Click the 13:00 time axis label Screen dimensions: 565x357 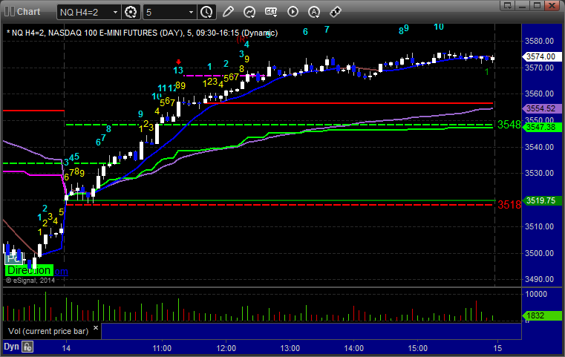point(290,348)
